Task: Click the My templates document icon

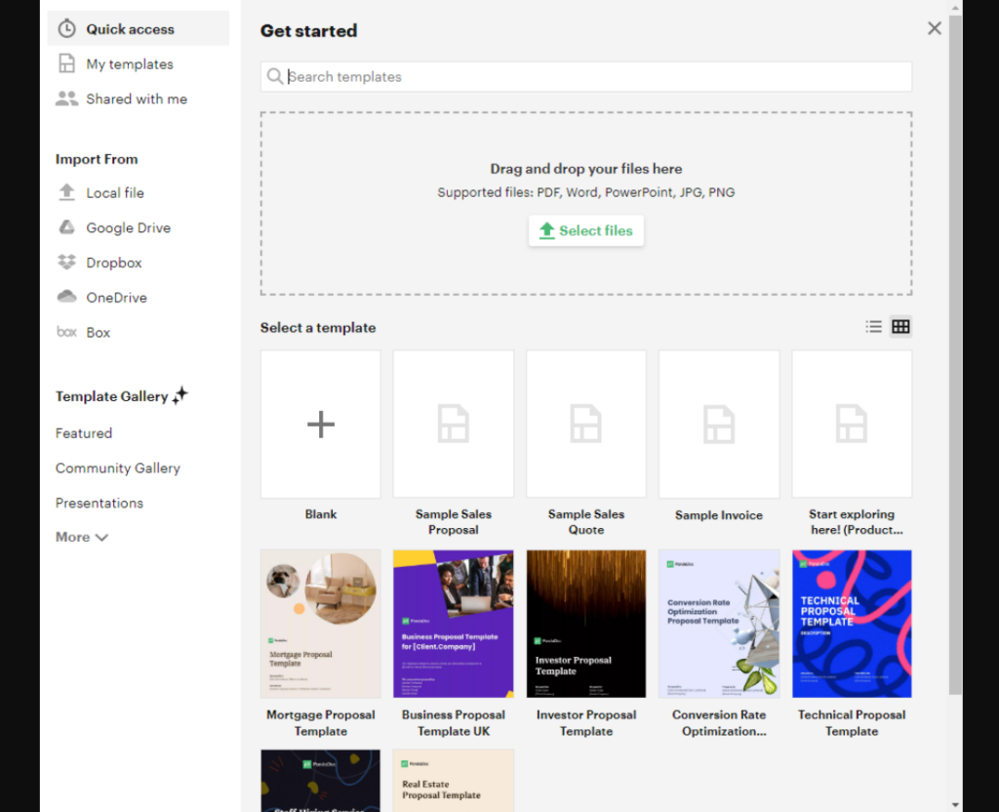Action: tap(66, 64)
